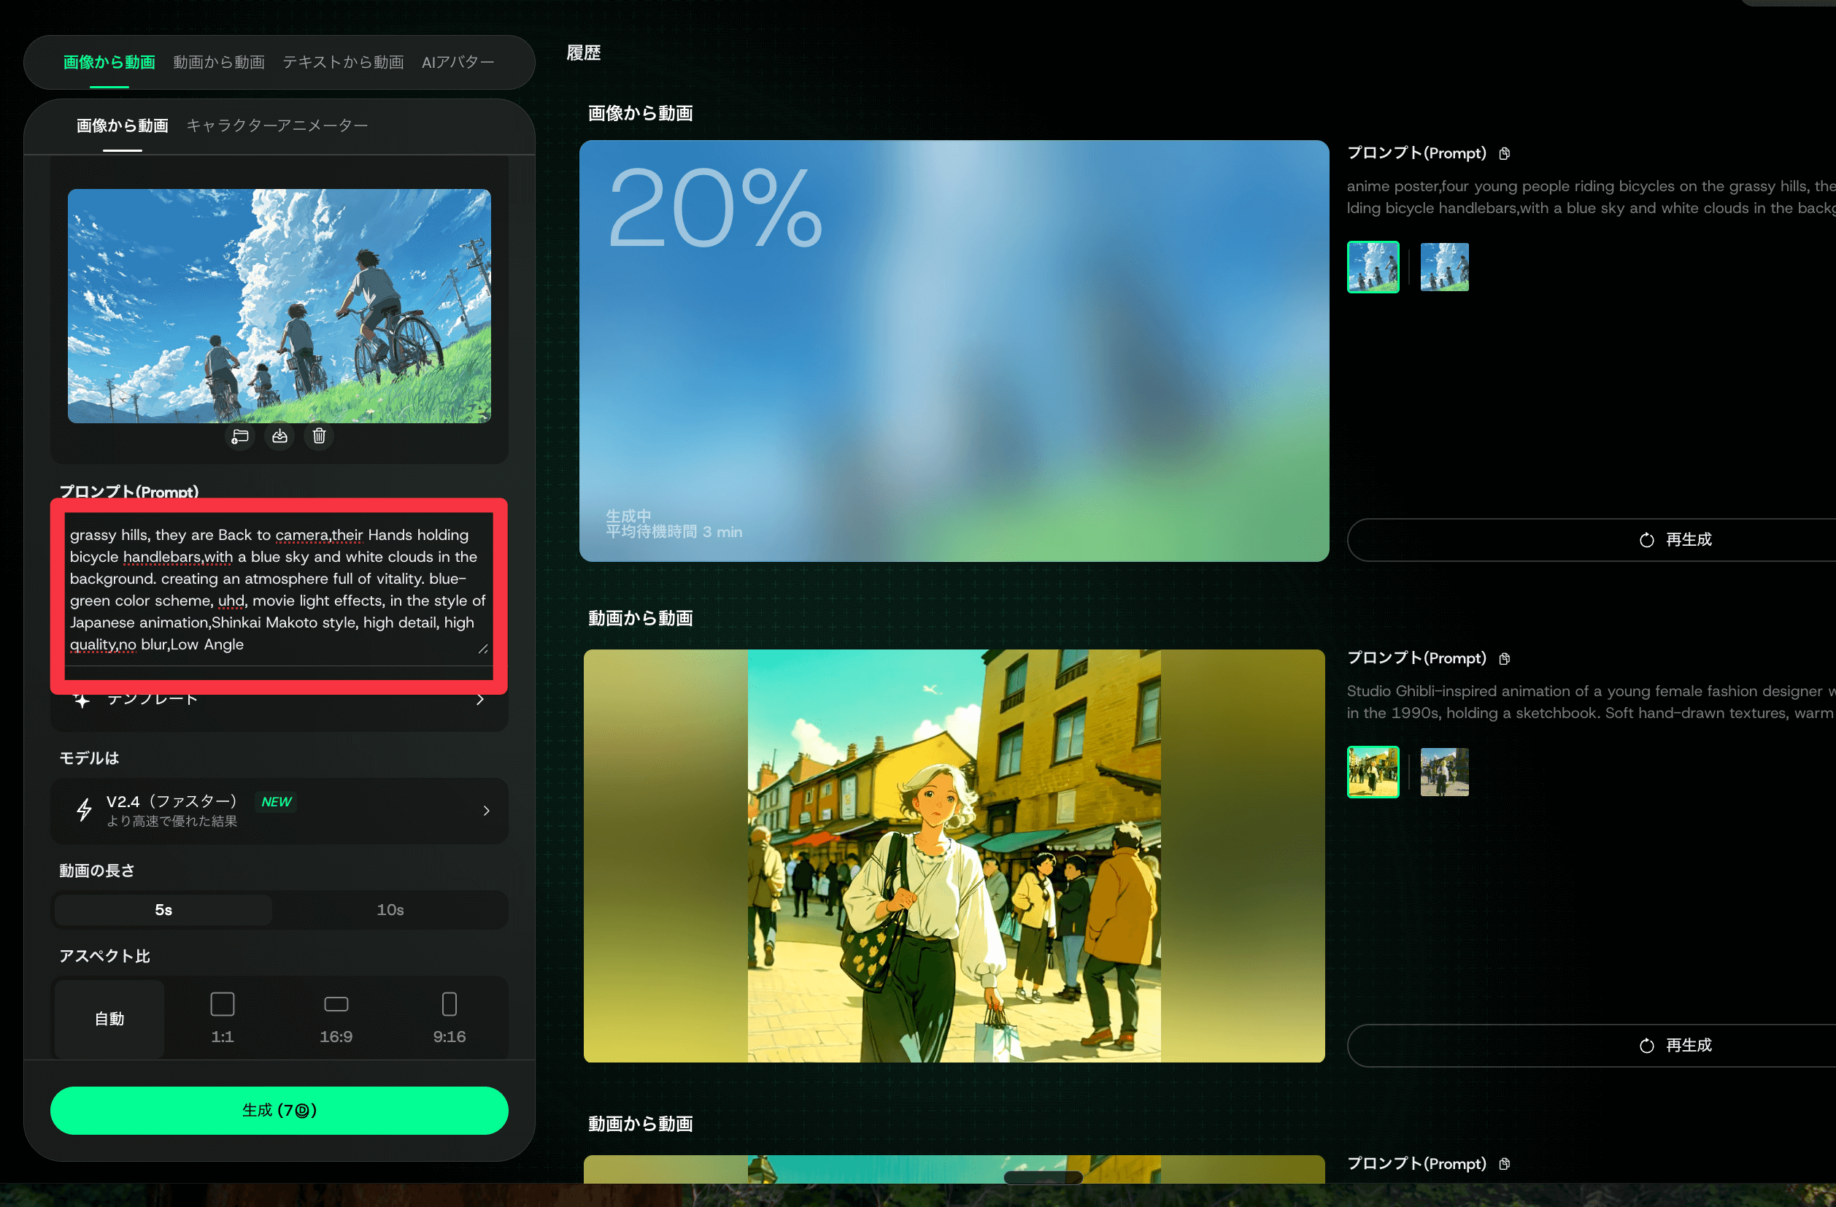
Task: Click copy icon of bottom history prompt
Action: [1503, 1164]
